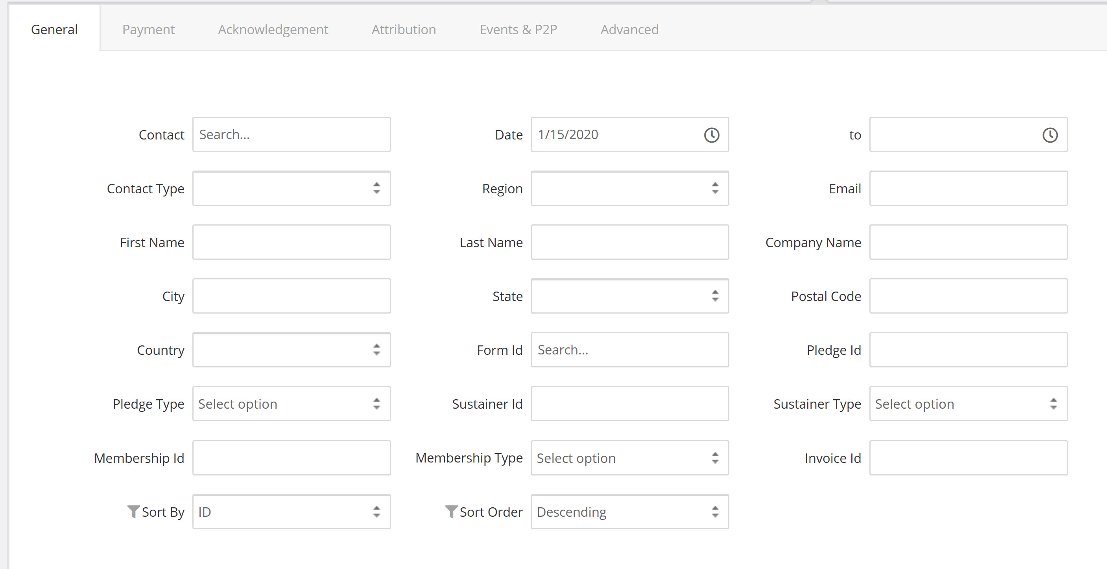Choose an option in Pledge Type dropdown

pos(292,404)
